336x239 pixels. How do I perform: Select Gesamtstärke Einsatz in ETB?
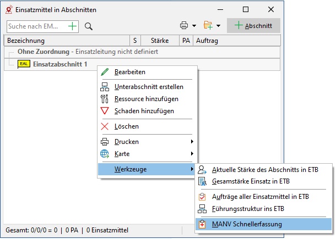tap(251, 181)
